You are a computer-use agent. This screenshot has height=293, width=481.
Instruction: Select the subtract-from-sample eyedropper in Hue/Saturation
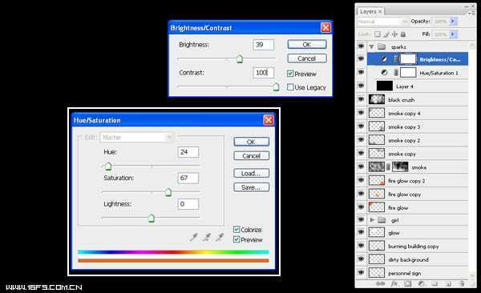(220, 237)
